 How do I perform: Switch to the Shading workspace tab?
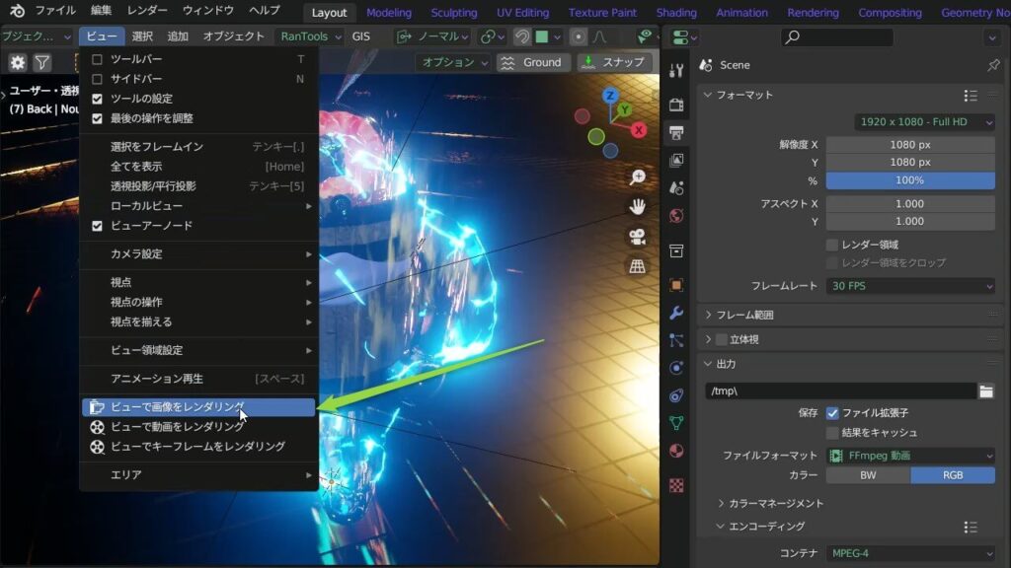[x=675, y=12]
